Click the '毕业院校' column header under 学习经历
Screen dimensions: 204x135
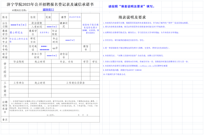19,62
